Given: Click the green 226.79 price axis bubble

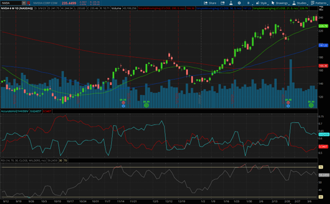Looking at the screenshot, I should click(x=323, y=26).
